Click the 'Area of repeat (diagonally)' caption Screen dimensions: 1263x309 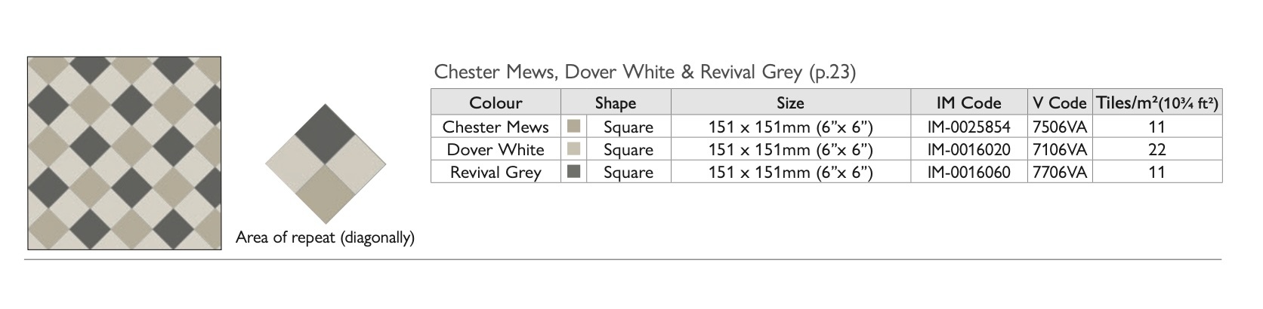click(325, 238)
